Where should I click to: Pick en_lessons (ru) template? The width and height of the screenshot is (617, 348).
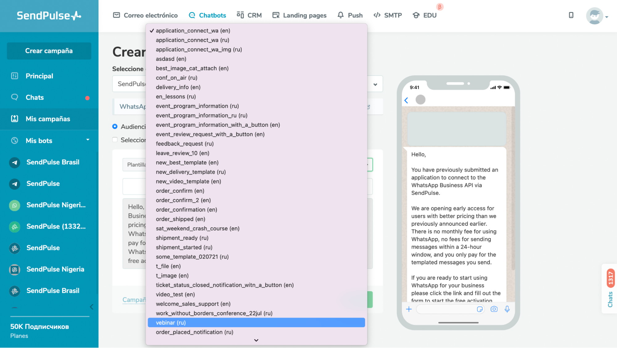click(256, 97)
